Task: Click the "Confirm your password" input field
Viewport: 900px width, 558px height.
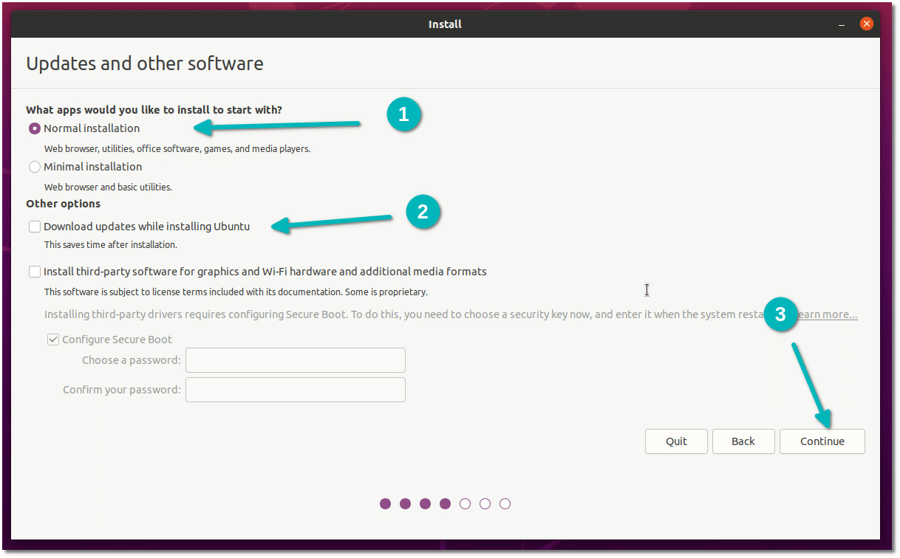Action: [295, 389]
